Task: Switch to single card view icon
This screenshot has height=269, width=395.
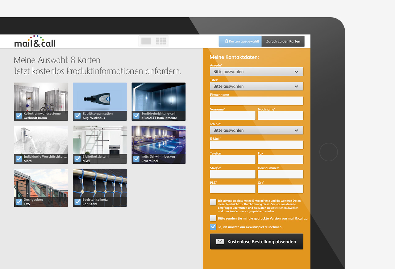Action: pos(146,41)
